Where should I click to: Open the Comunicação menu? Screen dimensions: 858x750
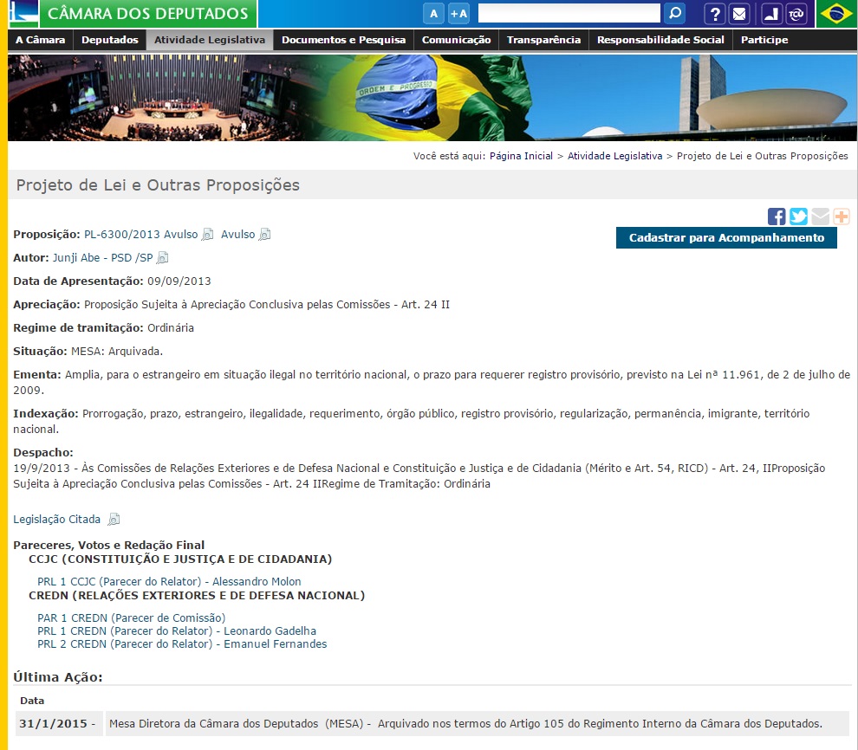tap(457, 40)
